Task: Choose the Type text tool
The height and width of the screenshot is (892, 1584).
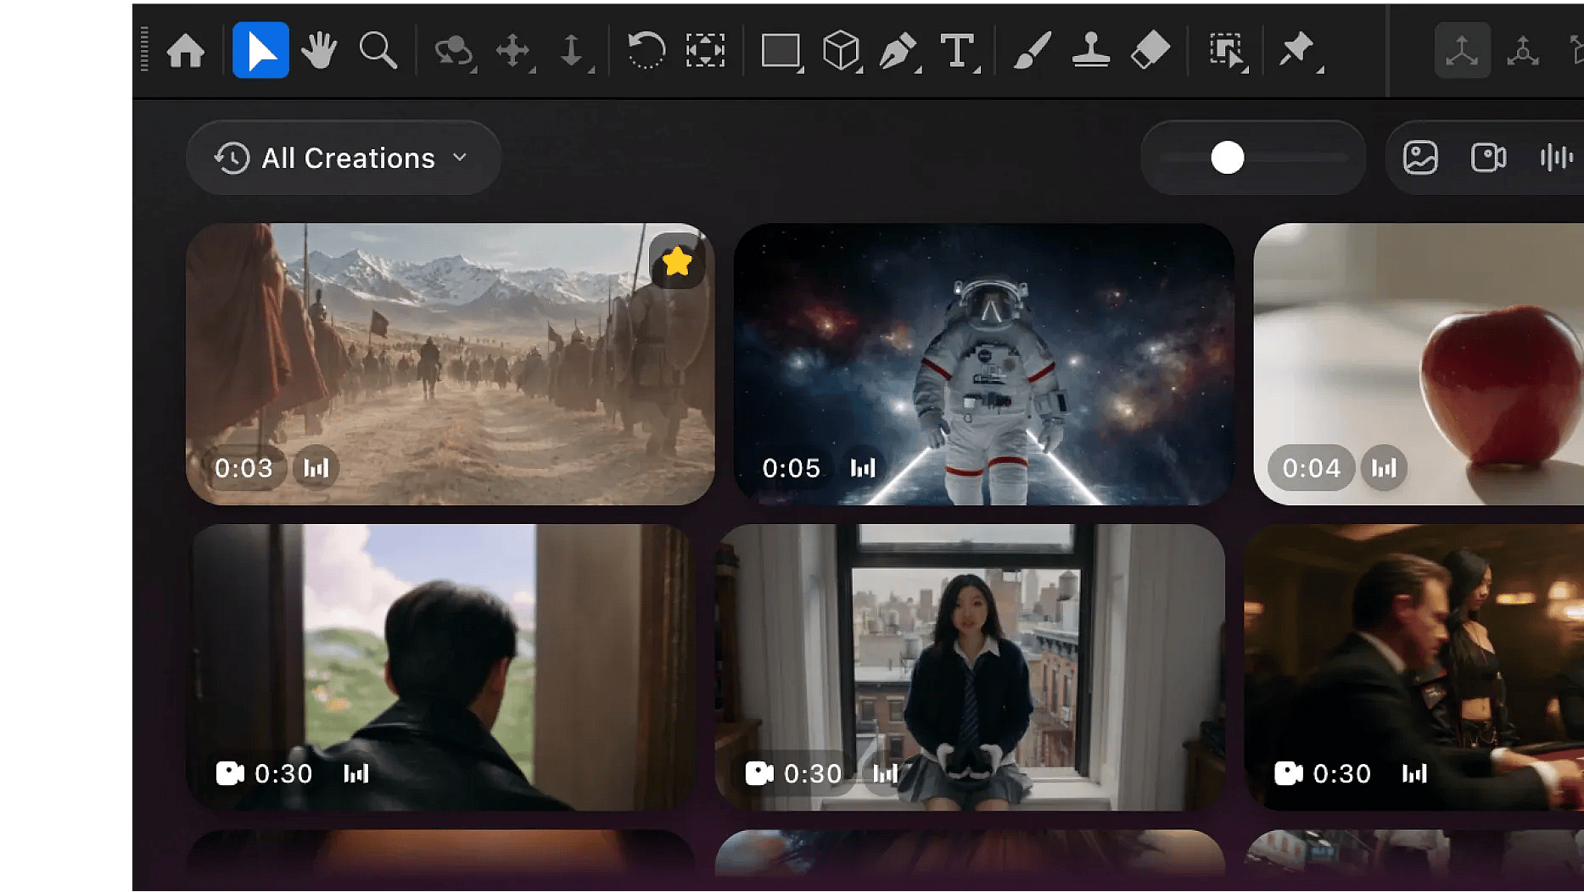Action: pos(958,51)
